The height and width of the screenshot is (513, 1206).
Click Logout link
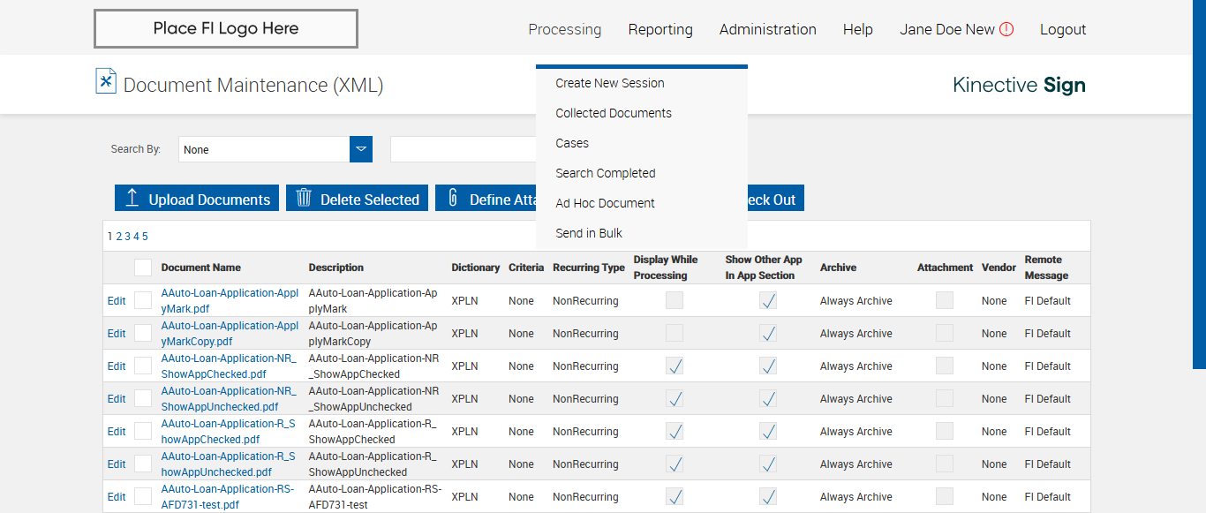tap(1063, 29)
